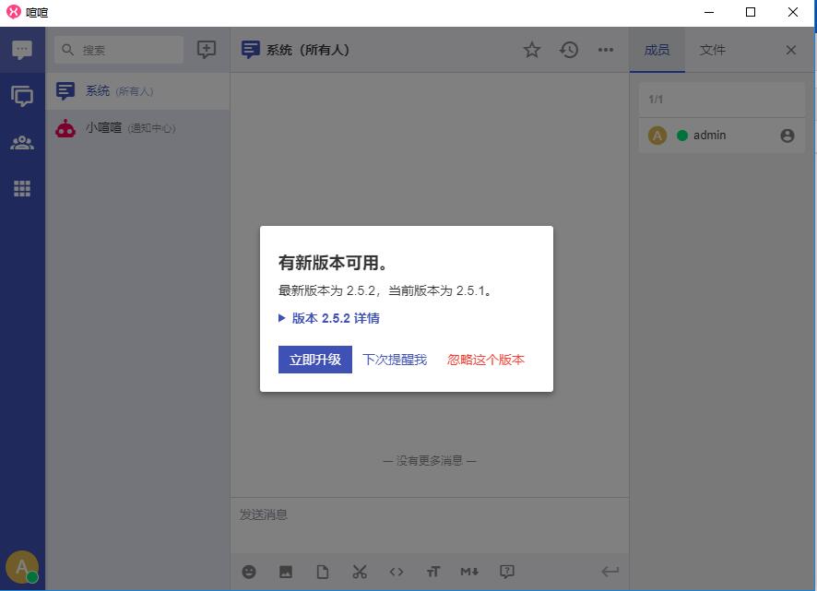Toggle Markdown mode in message toolbar
817x591 pixels.
469,572
